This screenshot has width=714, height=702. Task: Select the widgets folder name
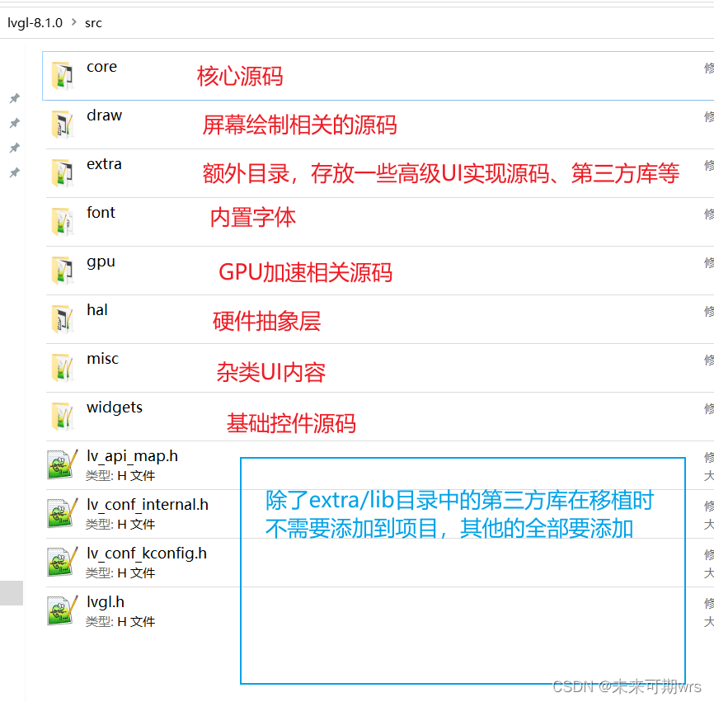[x=115, y=408]
